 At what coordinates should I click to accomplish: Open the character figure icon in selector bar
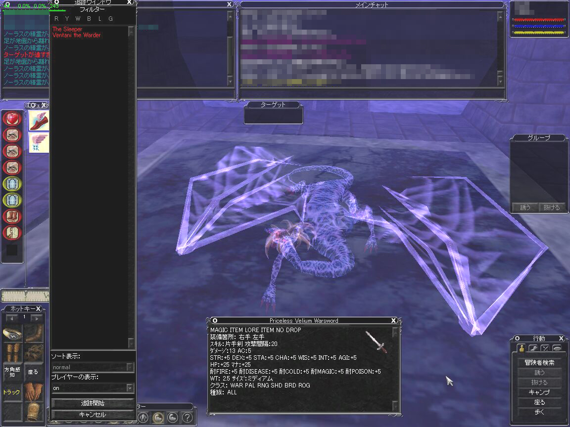pyautogui.click(x=143, y=418)
